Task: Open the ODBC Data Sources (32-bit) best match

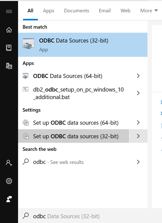Action: tap(83, 45)
